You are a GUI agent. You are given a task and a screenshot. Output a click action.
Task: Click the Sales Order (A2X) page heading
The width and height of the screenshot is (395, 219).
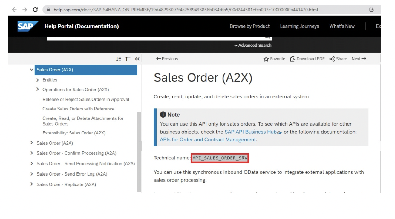click(x=203, y=78)
